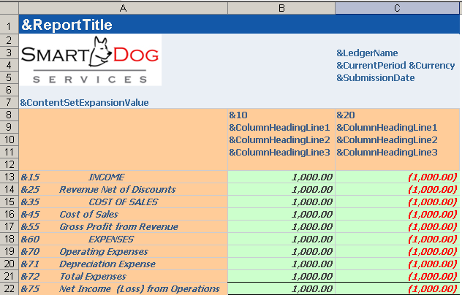Click 1,000.00 in the INCOME row

281,177
